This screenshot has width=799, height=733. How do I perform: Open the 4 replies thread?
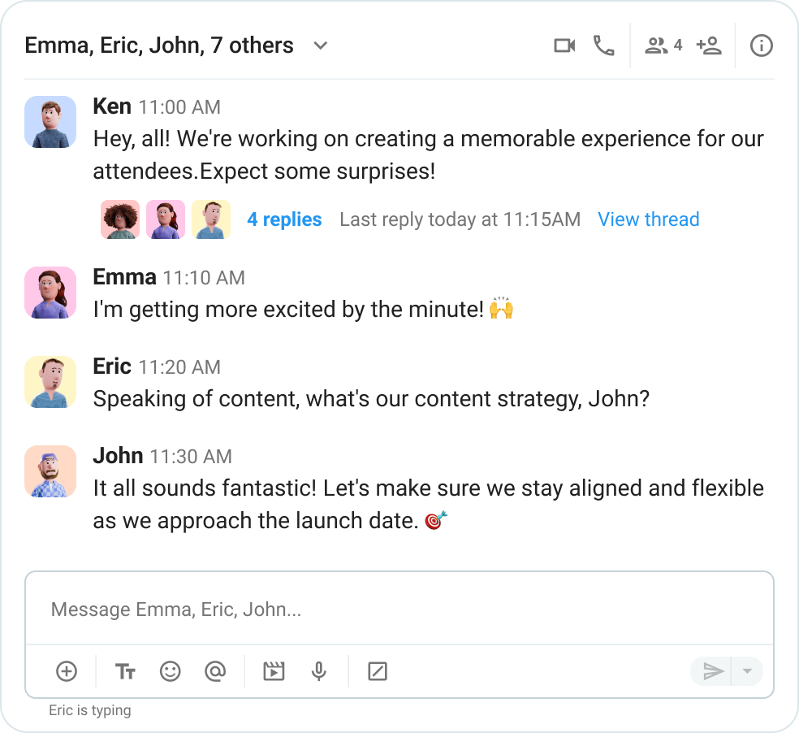tap(284, 219)
